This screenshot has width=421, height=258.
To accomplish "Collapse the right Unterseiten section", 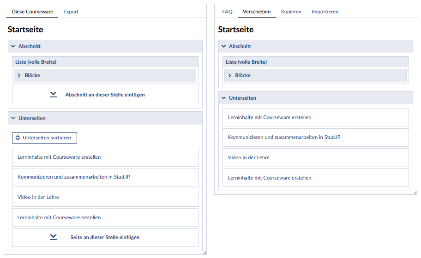I will (x=224, y=98).
